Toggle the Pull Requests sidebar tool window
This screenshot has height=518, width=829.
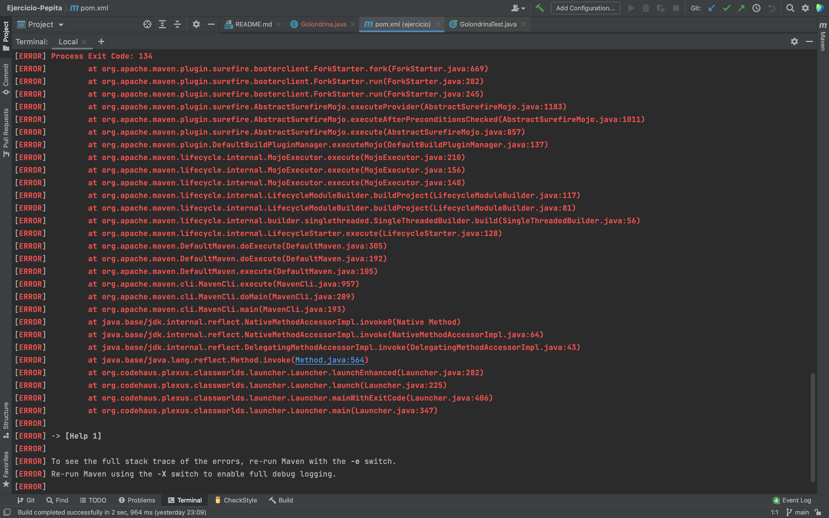click(x=6, y=133)
